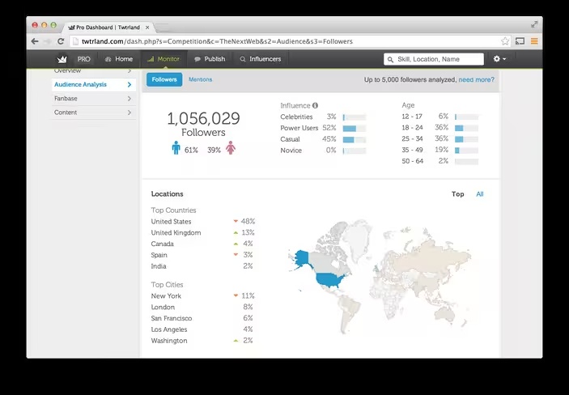Click the green up arrow beside Canada
Image resolution: width=569 pixels, height=395 pixels.
(x=236, y=244)
